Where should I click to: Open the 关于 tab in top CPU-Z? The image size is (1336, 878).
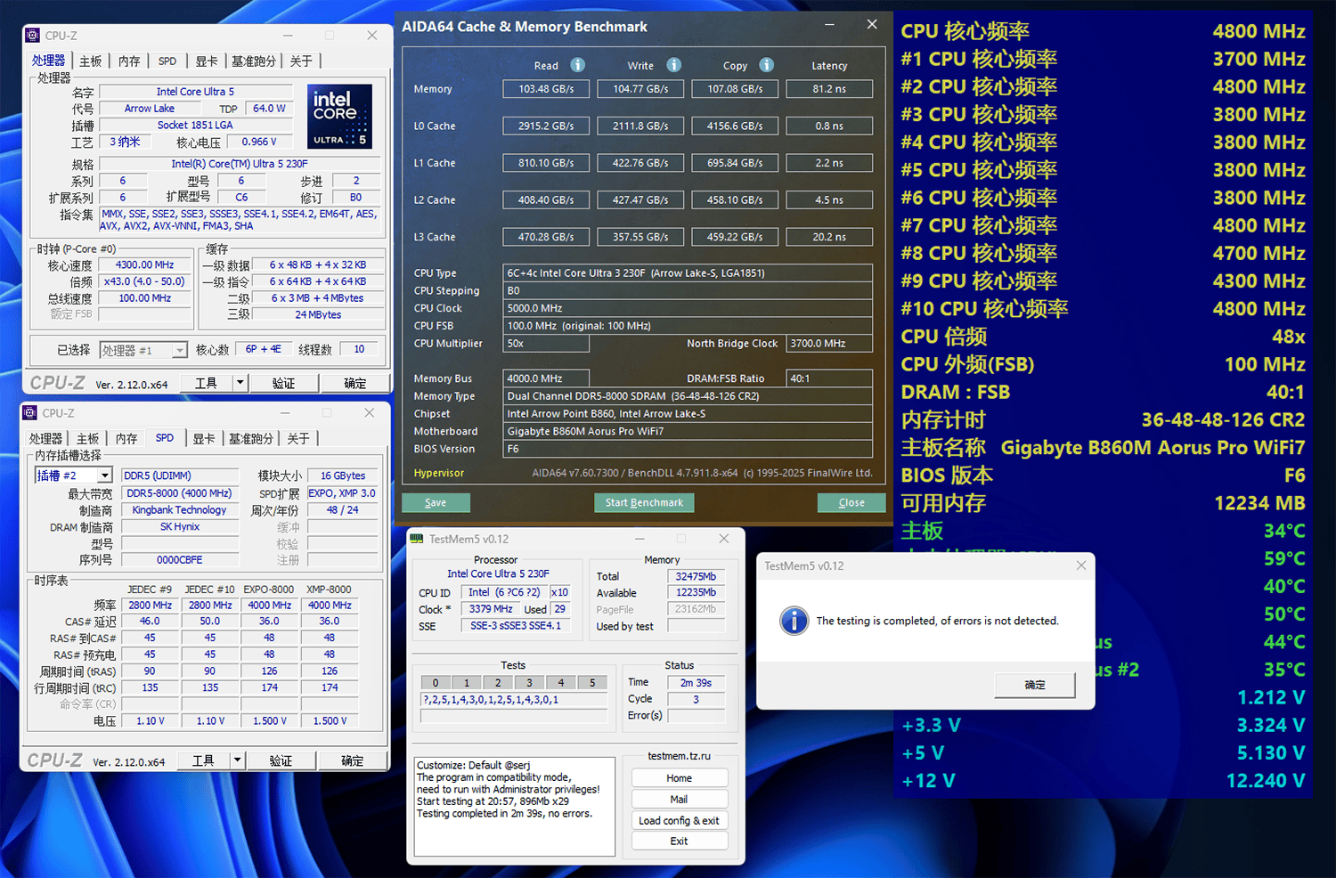click(301, 61)
